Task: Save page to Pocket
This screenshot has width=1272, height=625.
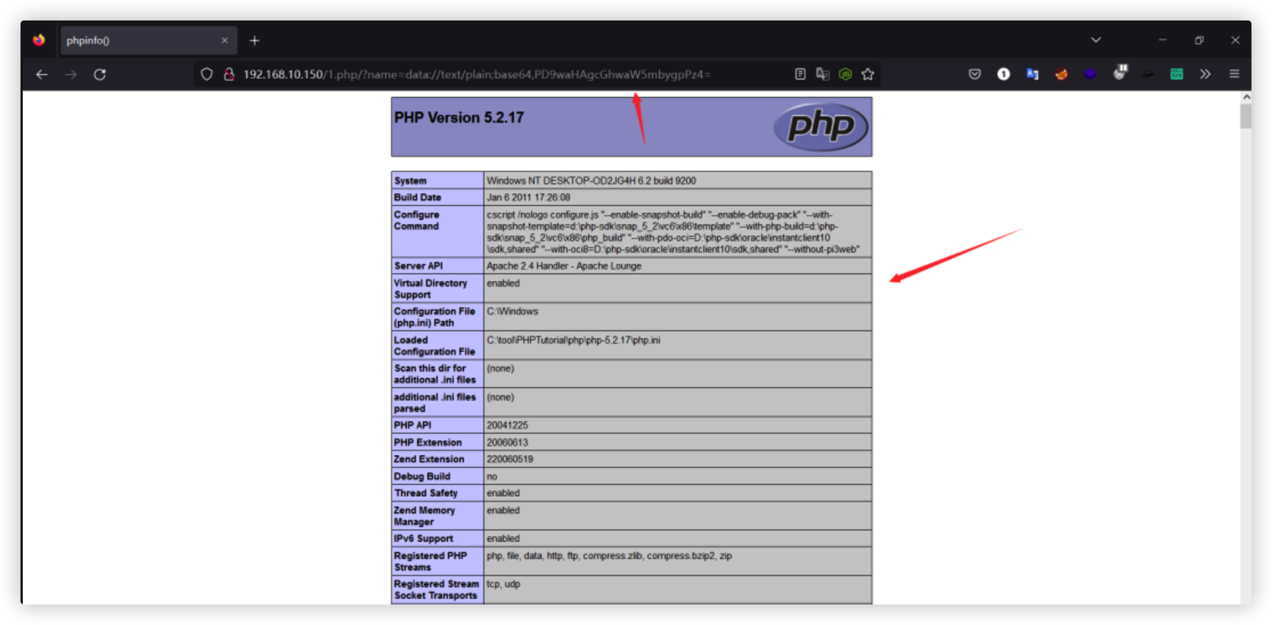Action: 975,74
